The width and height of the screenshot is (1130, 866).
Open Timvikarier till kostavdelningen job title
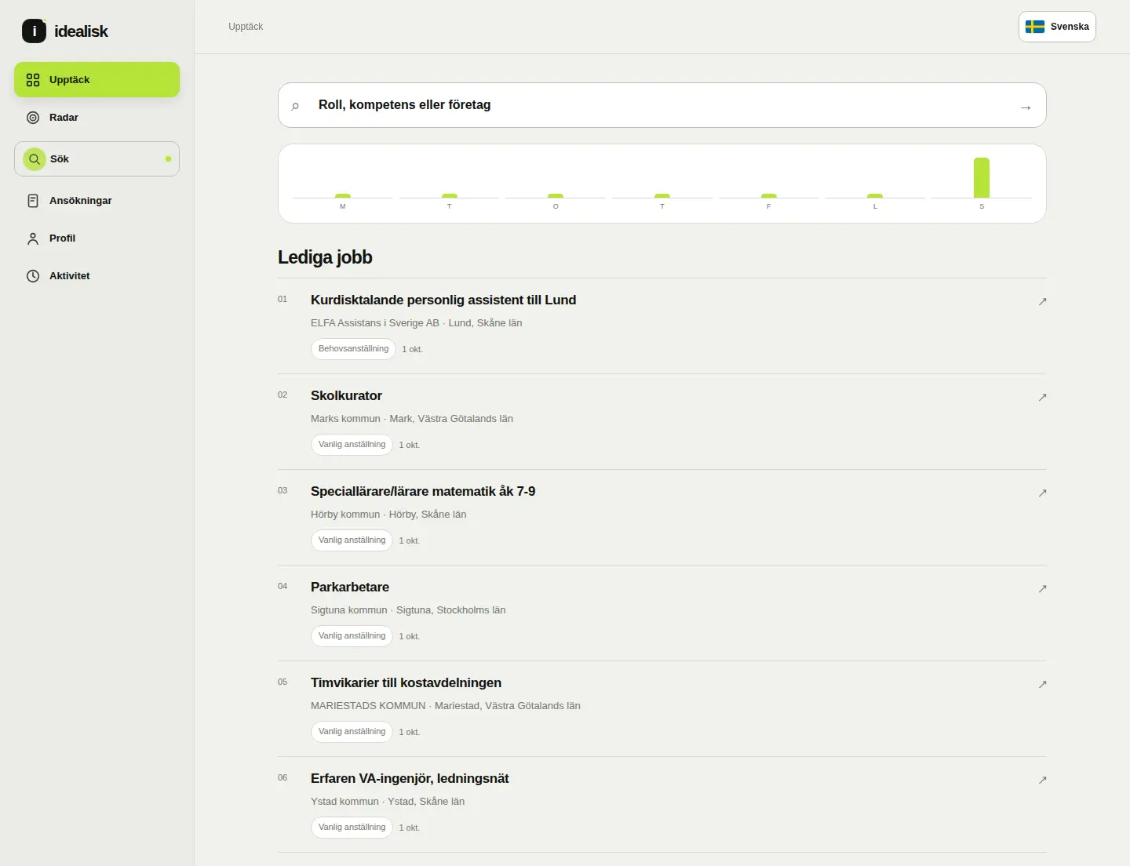(x=406, y=683)
